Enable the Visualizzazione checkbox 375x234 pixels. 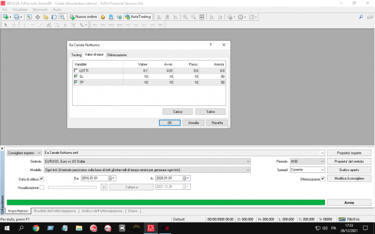(42, 187)
